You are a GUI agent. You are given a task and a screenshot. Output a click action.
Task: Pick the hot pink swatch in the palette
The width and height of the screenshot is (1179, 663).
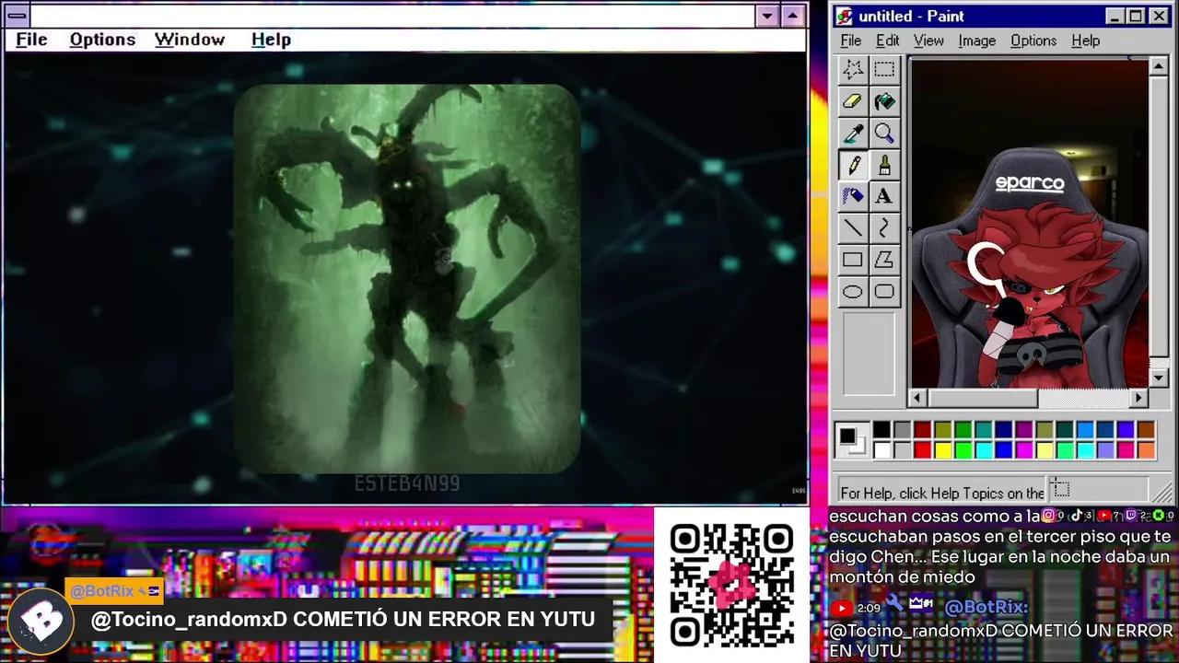1126,450
